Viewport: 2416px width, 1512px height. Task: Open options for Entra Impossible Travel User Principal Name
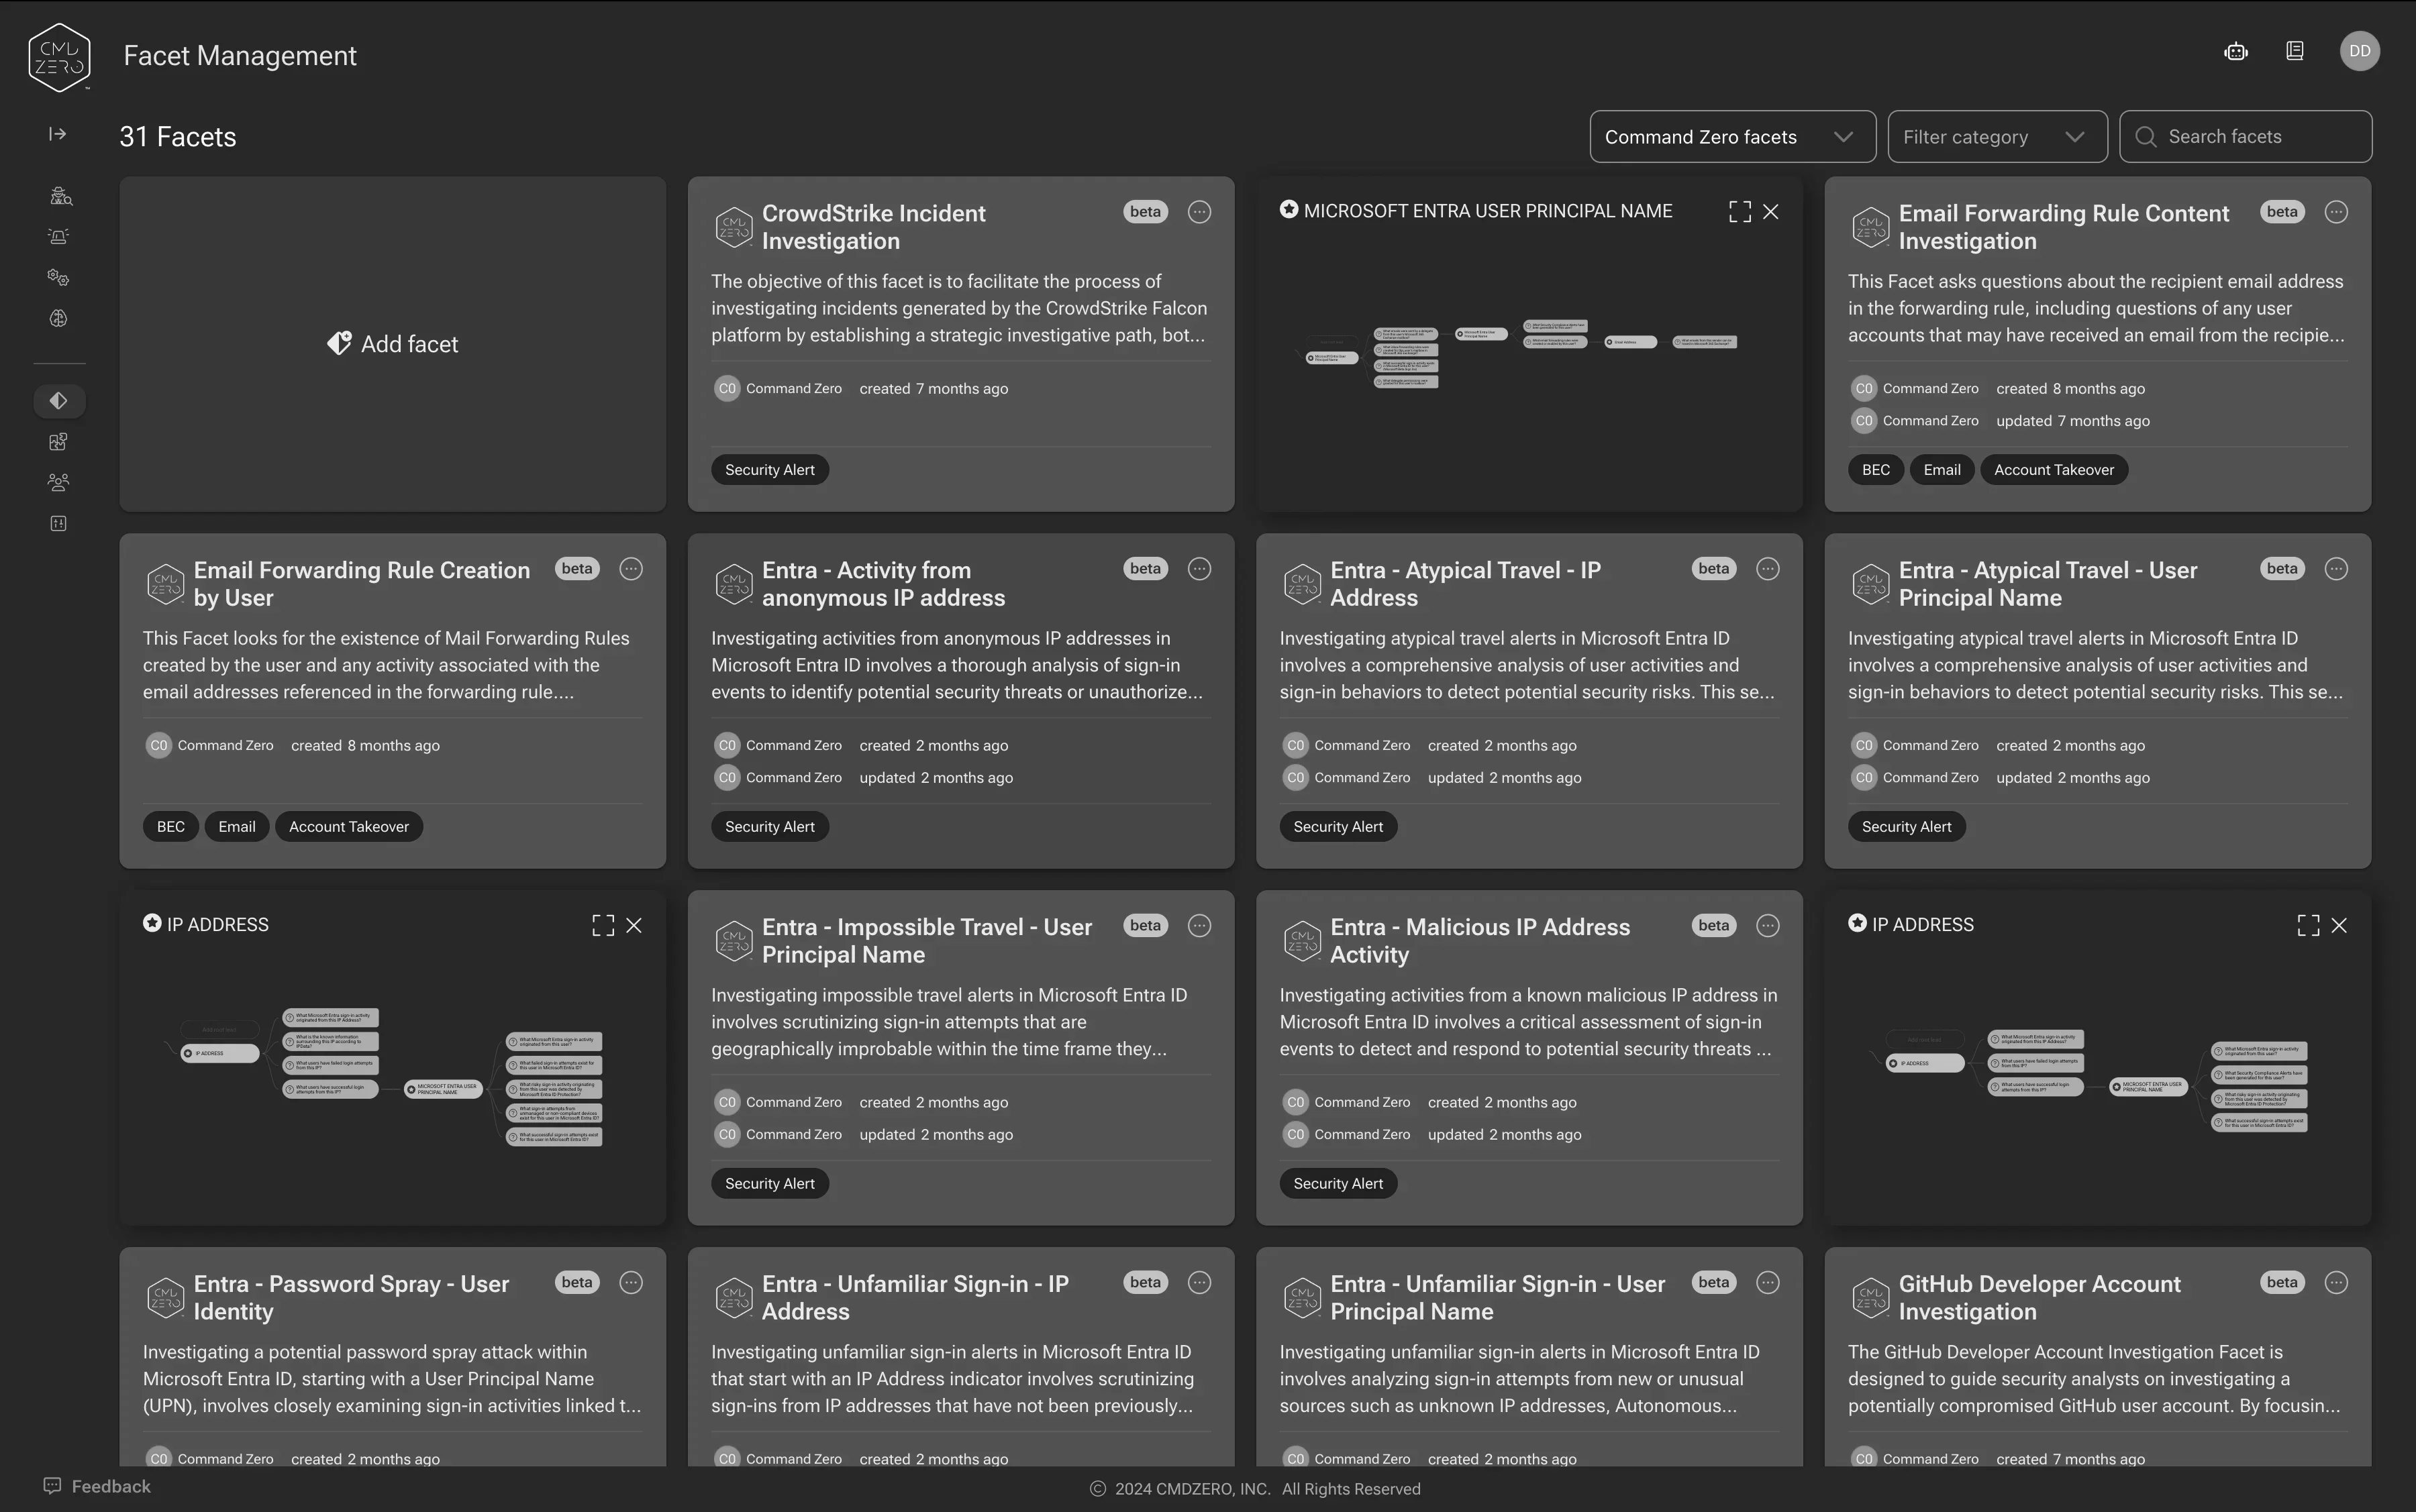point(1199,926)
